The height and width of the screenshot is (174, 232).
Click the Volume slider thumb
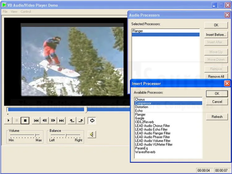pos(36,135)
